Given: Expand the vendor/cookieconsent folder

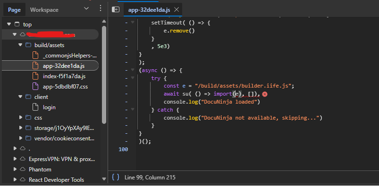Looking at the screenshot, I should pyautogui.click(x=21, y=138).
